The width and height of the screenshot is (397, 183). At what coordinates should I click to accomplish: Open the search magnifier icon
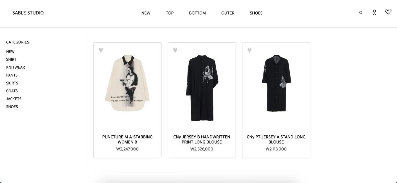[x=361, y=13]
